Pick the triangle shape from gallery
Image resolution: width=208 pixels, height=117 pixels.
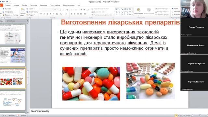(x=116, y=12)
